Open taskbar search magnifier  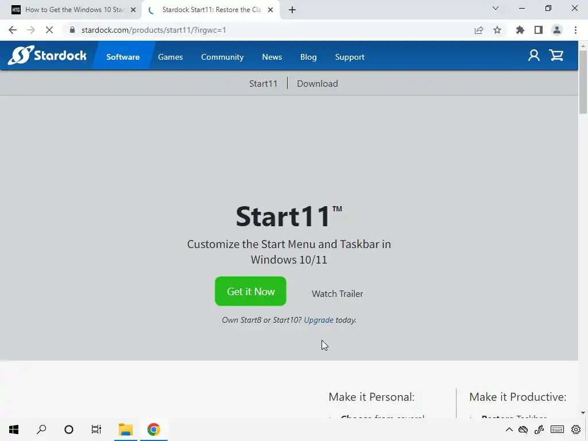pyautogui.click(x=41, y=430)
